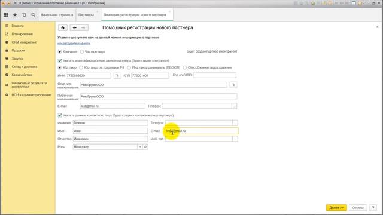Toggle Указать идентификационные данные партнера checkbox
The image size is (383, 215).
pyautogui.click(x=60, y=60)
